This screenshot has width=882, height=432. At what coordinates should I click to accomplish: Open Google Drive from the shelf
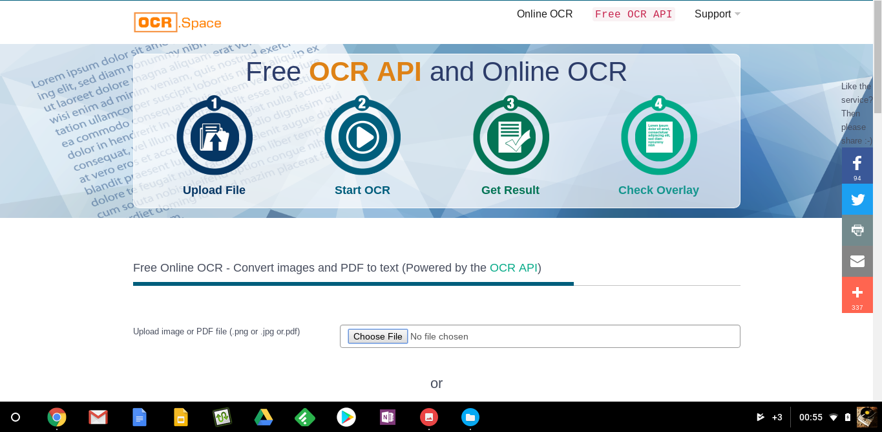click(x=263, y=417)
